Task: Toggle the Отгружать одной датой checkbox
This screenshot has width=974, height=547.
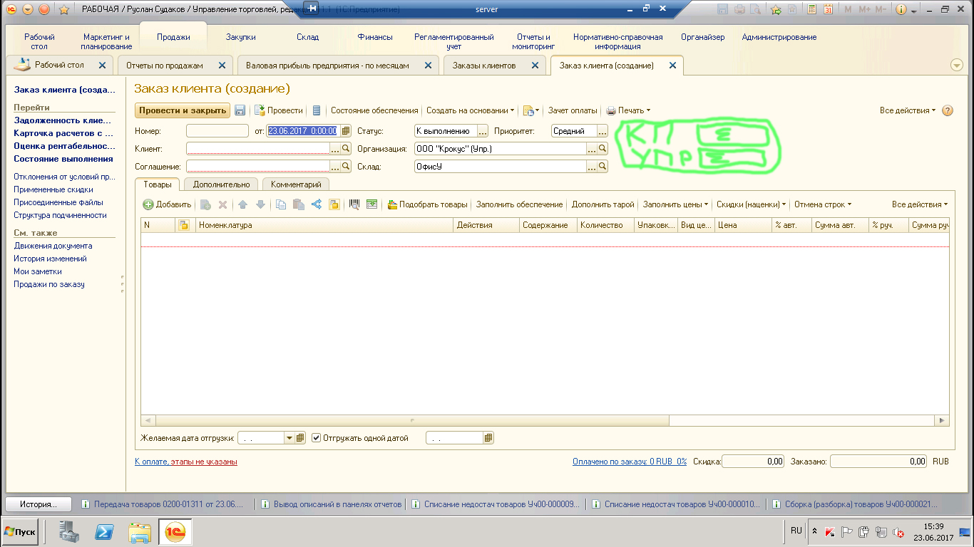Action: click(x=317, y=438)
